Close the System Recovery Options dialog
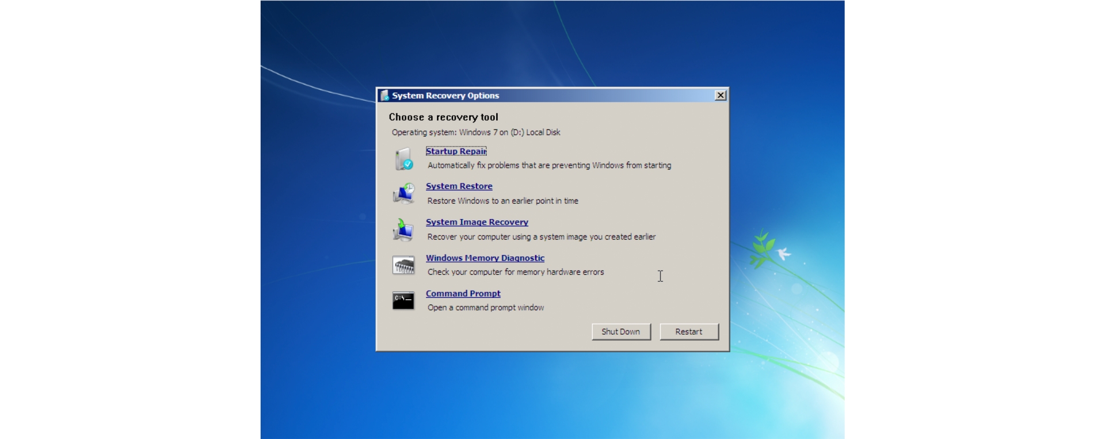The width and height of the screenshot is (1105, 439). tap(720, 96)
